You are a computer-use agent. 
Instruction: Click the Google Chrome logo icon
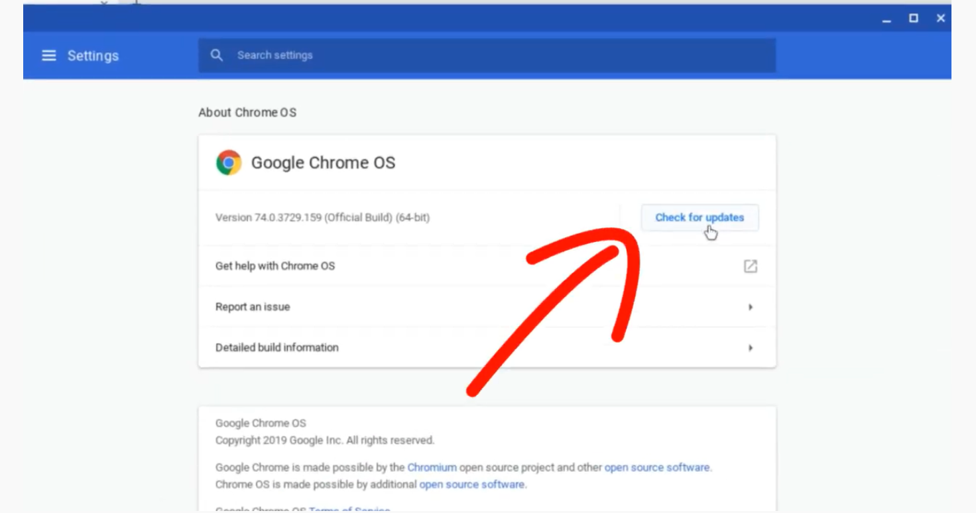pyautogui.click(x=229, y=162)
